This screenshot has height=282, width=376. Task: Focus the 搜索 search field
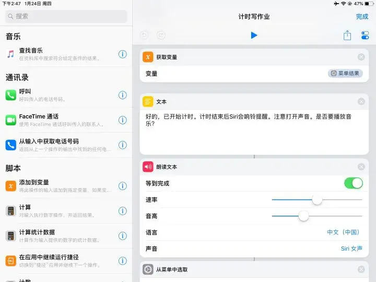pyautogui.click(x=66, y=16)
